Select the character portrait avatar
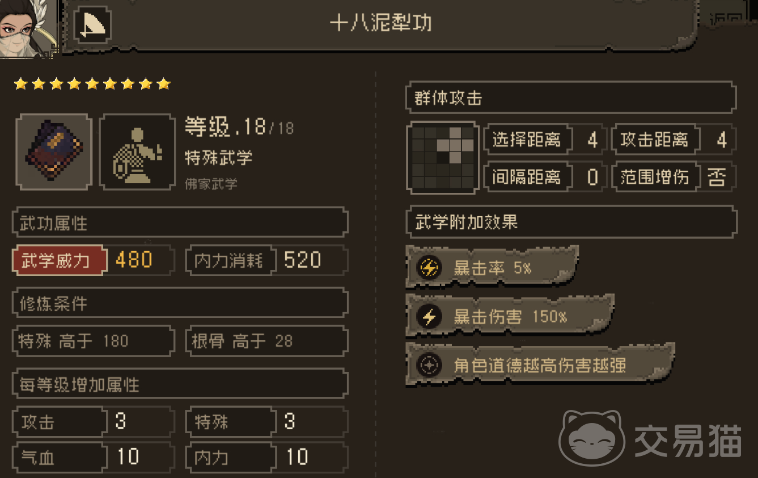This screenshot has height=478, width=758. tap(28, 28)
